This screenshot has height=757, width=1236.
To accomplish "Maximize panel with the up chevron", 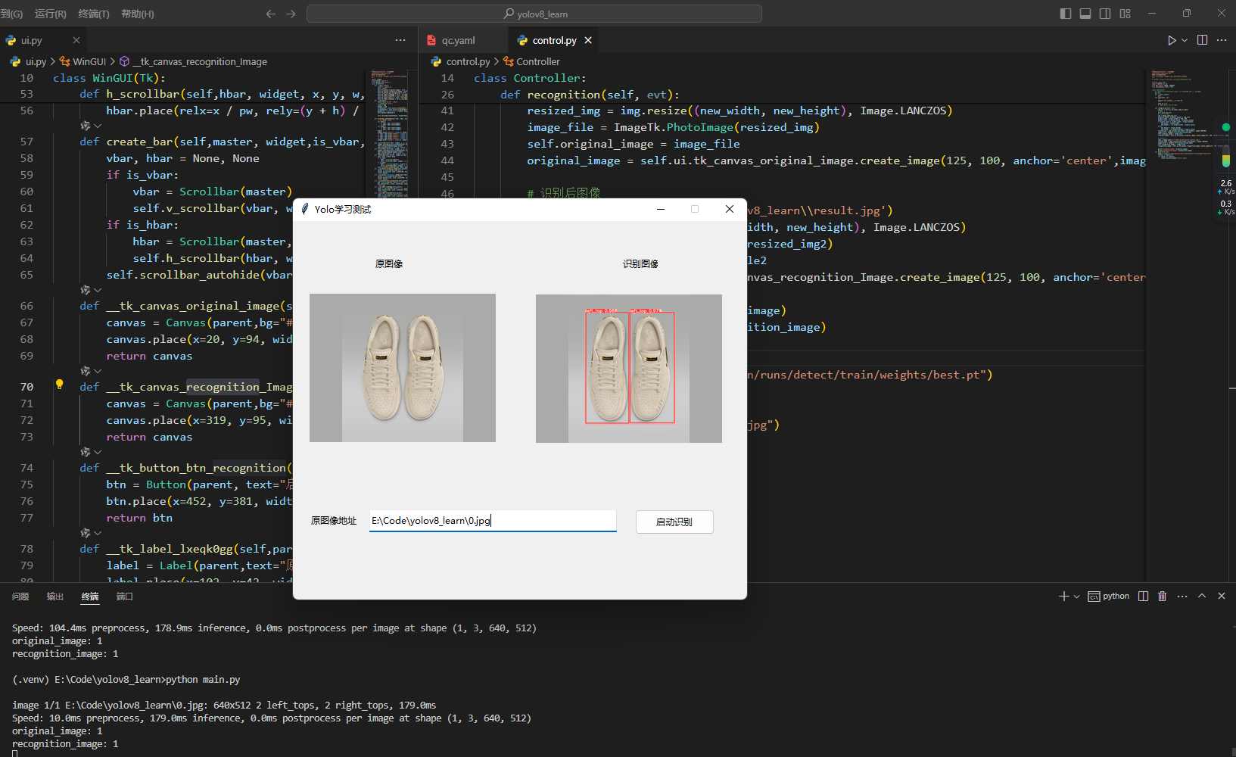I will pyautogui.click(x=1202, y=597).
